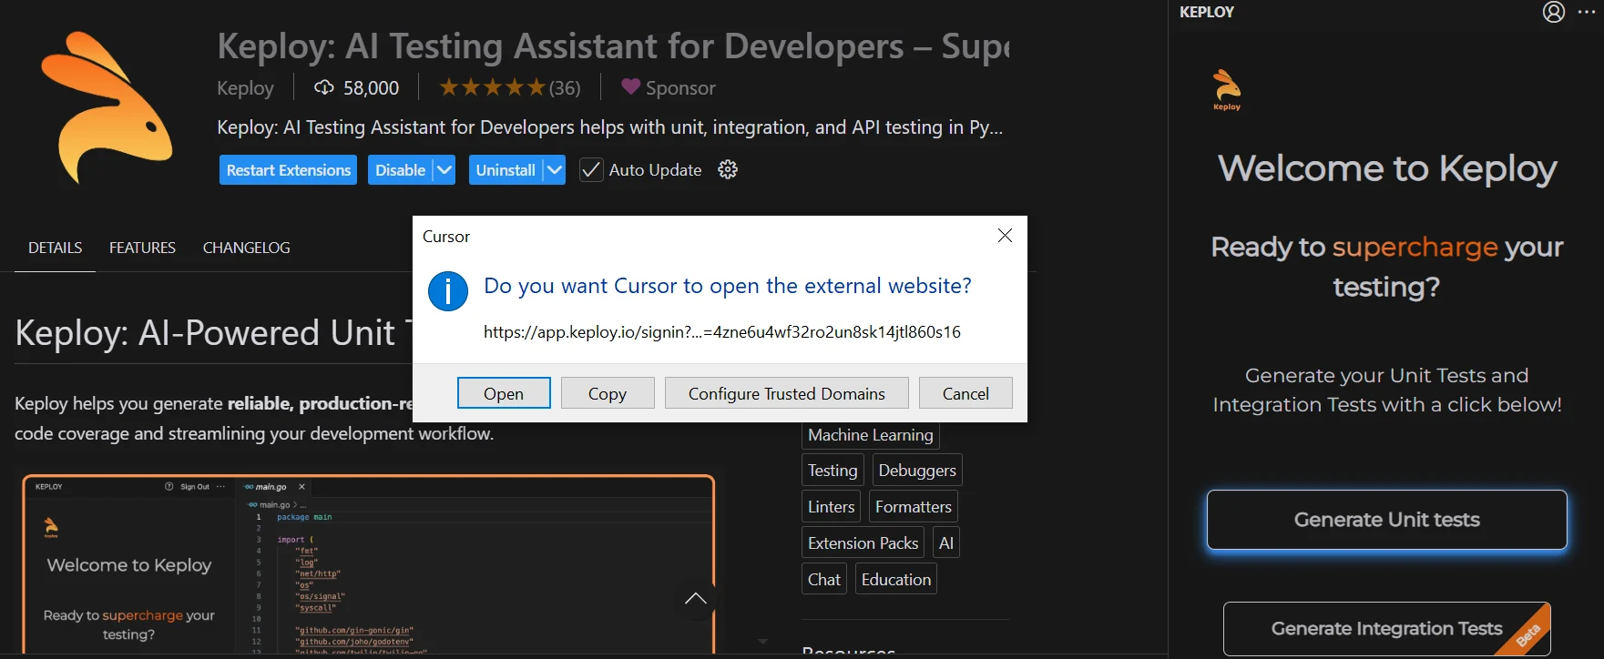The image size is (1604, 659).
Task: Click Copy in the Cursor dialog
Action: 608,393
